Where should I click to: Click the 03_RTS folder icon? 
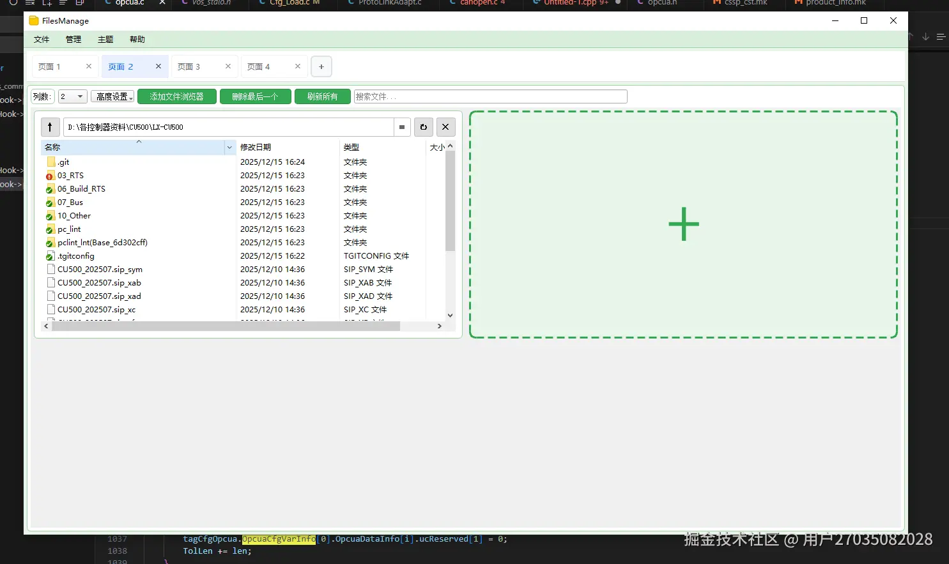(50, 176)
